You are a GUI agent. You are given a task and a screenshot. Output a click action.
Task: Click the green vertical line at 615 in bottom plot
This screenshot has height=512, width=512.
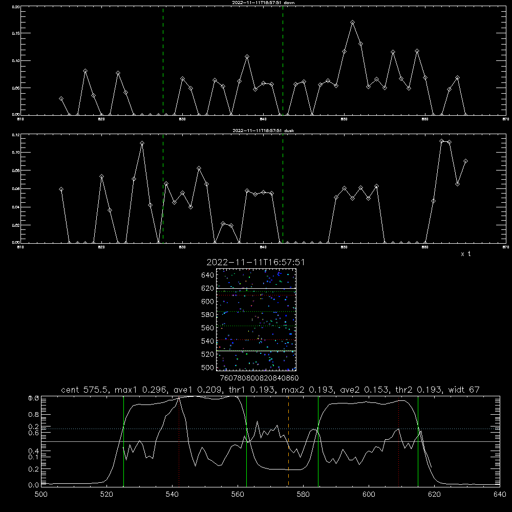click(418, 441)
